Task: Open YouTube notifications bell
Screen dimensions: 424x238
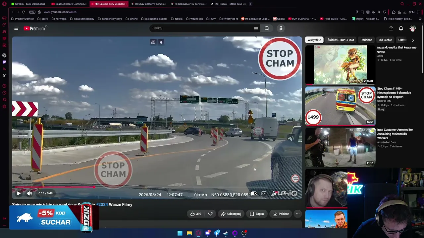Action: coord(401,28)
